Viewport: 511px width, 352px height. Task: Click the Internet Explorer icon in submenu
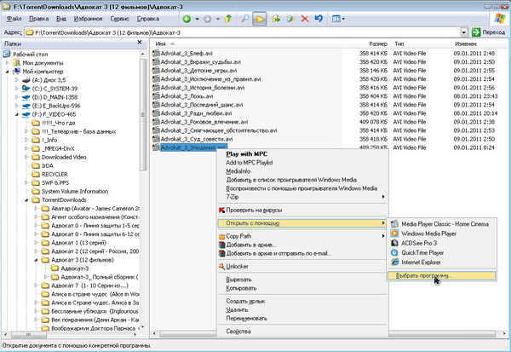394,262
